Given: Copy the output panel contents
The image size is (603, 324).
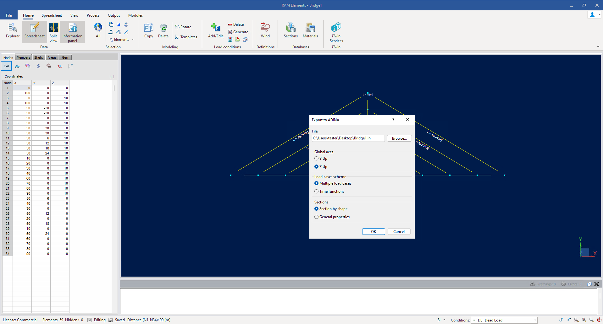Looking at the screenshot, I should [589, 284].
